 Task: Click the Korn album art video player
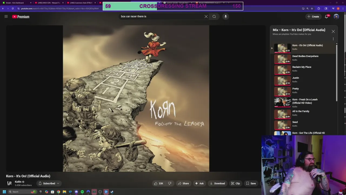[136, 99]
